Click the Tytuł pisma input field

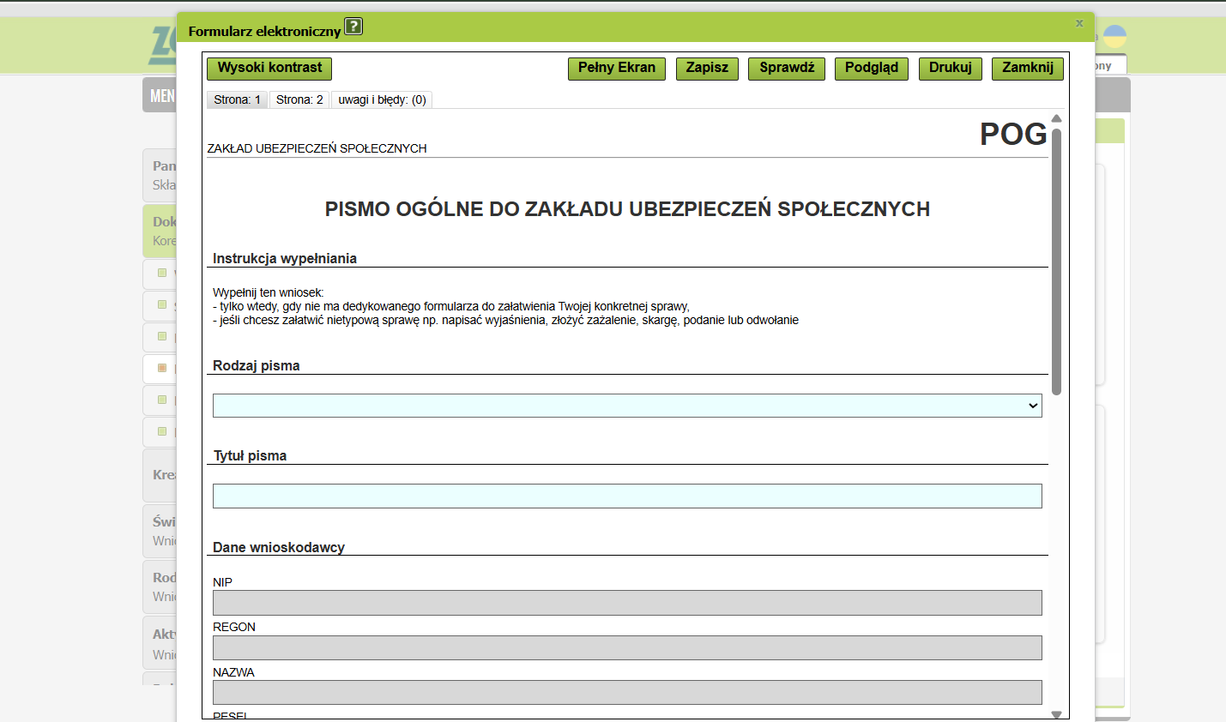[x=627, y=496]
